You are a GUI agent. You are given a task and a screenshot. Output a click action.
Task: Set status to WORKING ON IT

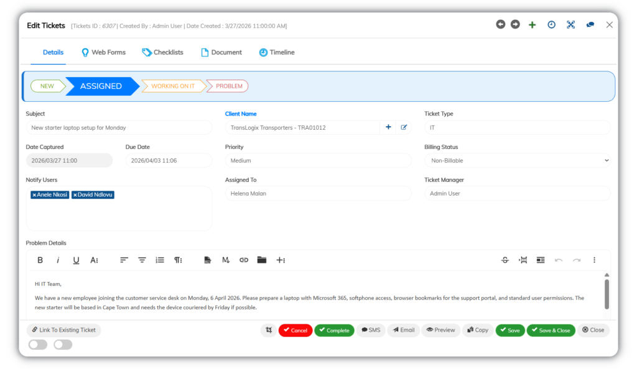coord(173,86)
